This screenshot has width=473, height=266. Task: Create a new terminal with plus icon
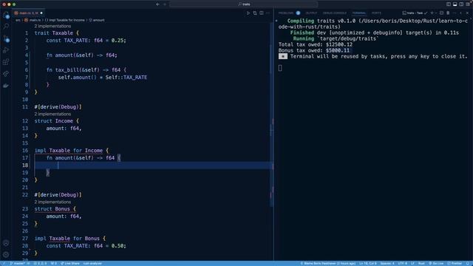pos(432,13)
